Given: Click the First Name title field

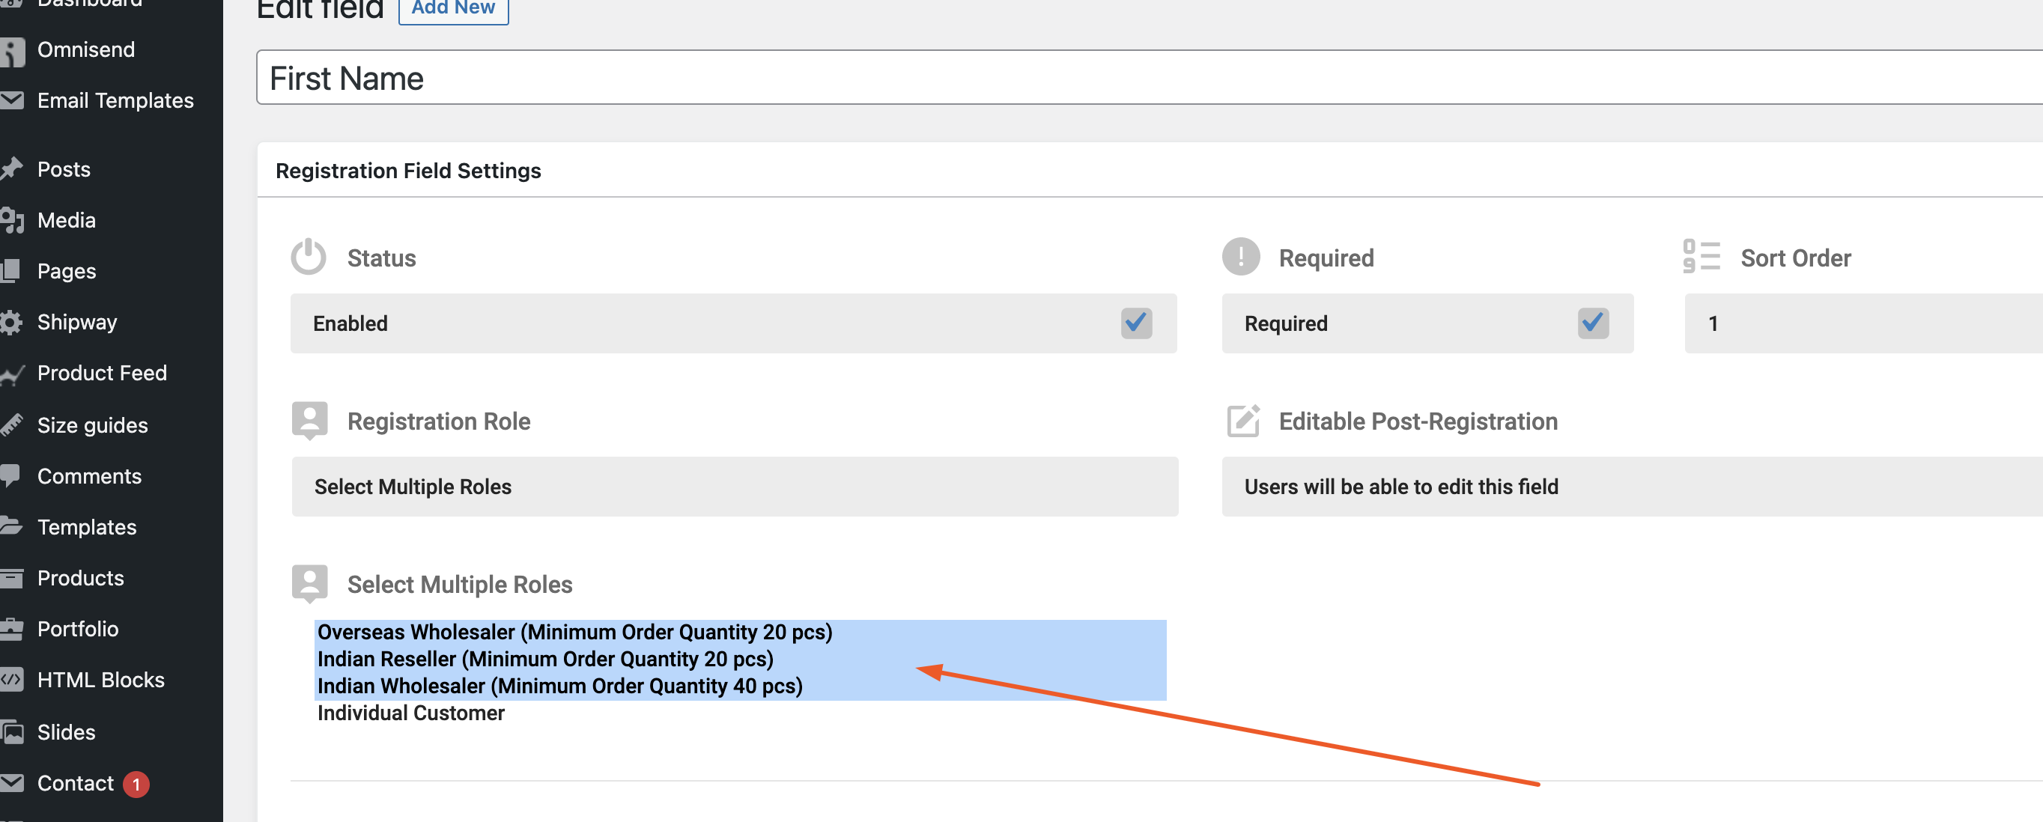Looking at the screenshot, I should (1149, 78).
